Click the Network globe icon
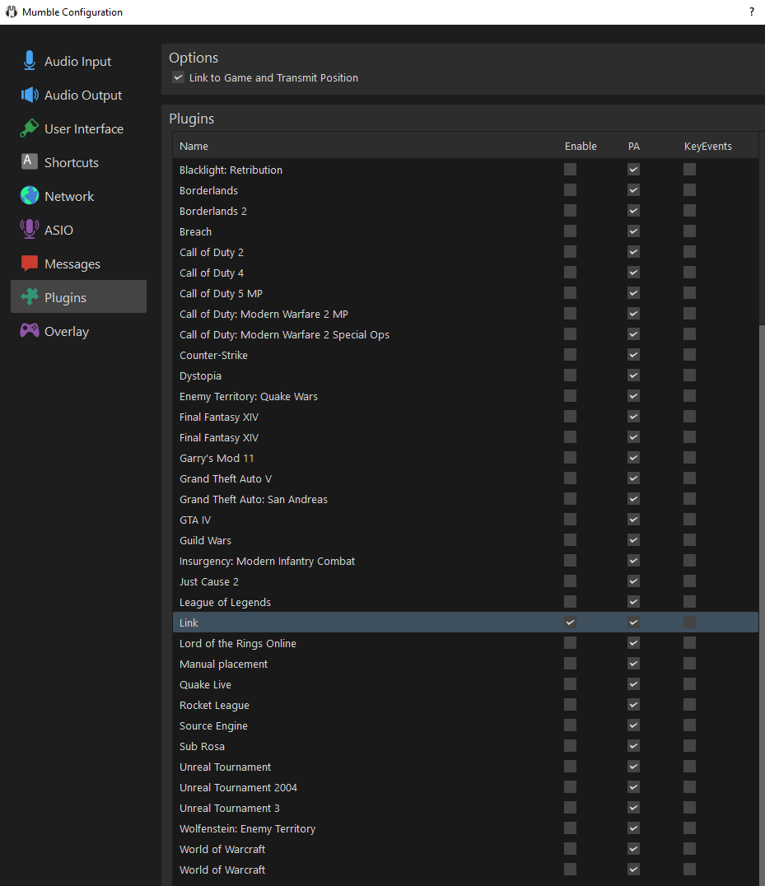Viewport: 765px width, 886px height. click(30, 195)
